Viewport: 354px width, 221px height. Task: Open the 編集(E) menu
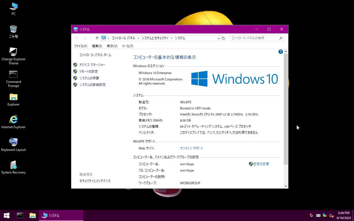(97, 46)
